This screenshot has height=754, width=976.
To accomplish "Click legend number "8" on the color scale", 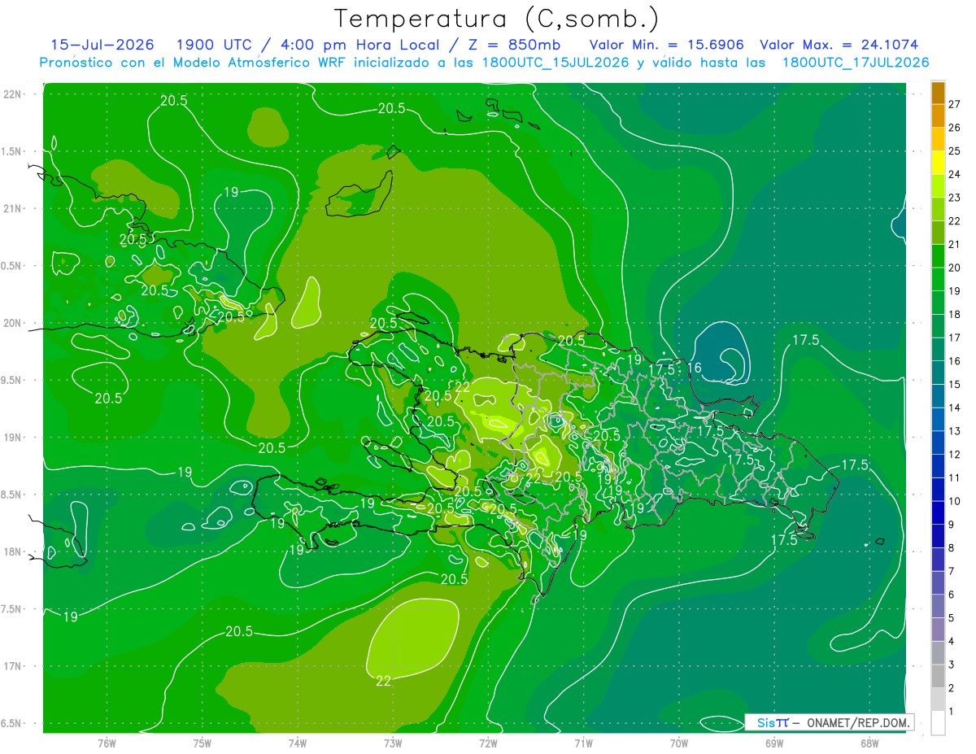I will click(x=952, y=547).
